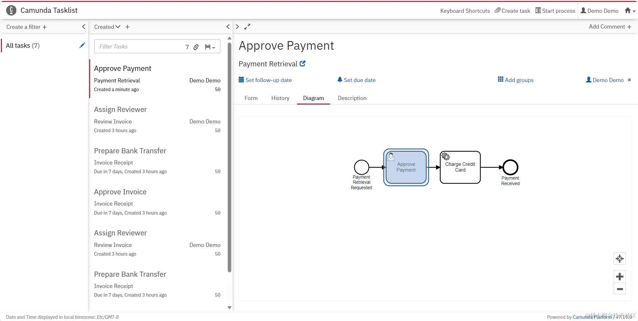Collapse the filters panel chevron
638x321 pixels.
pos(84,27)
